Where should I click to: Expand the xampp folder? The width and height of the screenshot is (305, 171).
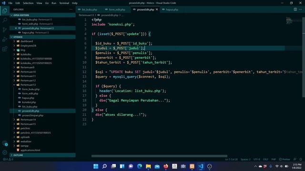14,146
